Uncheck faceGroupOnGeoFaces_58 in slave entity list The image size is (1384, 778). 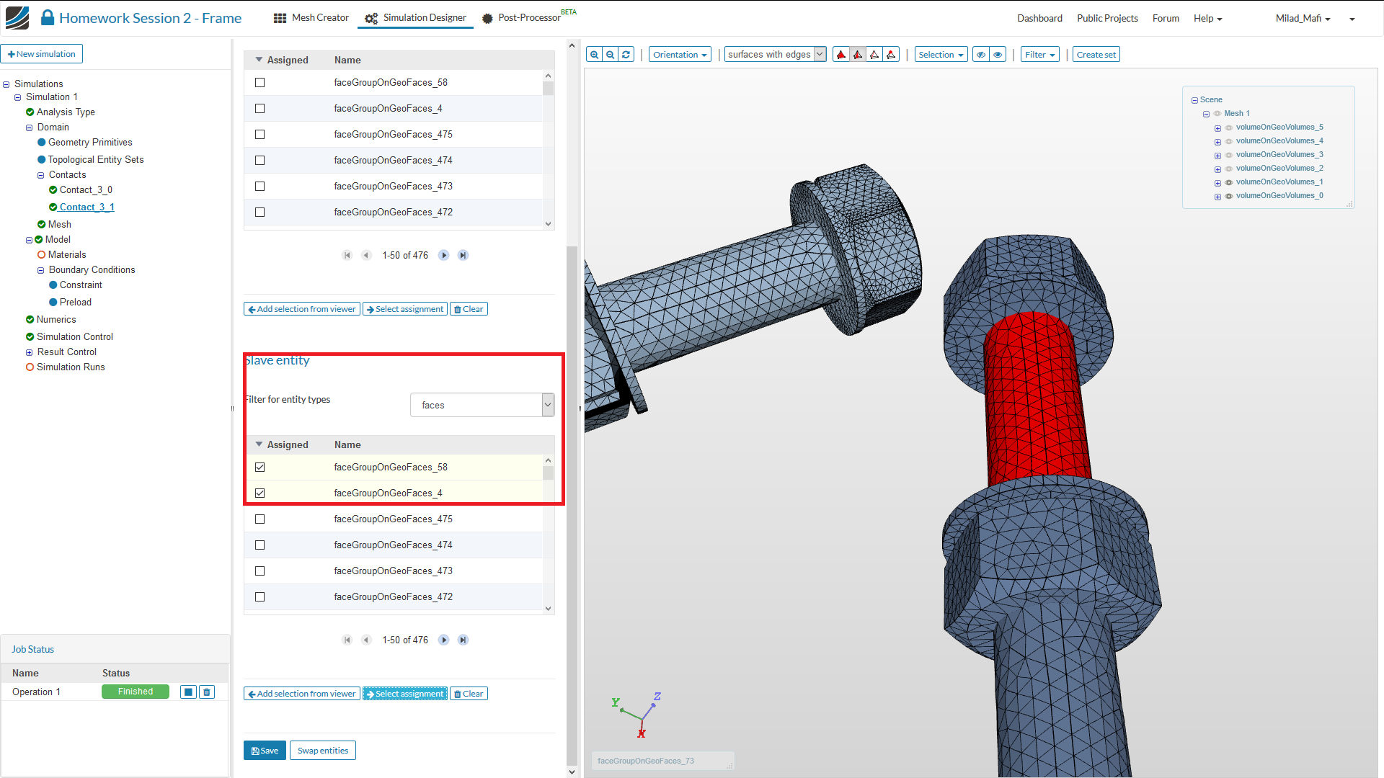(x=260, y=468)
